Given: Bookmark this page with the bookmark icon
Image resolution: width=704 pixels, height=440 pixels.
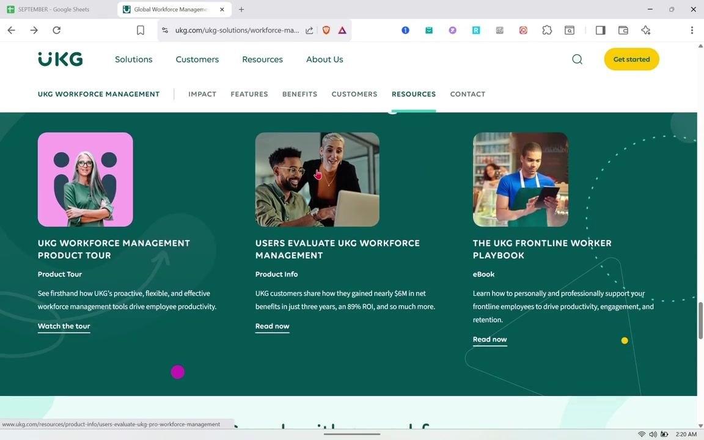Looking at the screenshot, I should point(141,30).
